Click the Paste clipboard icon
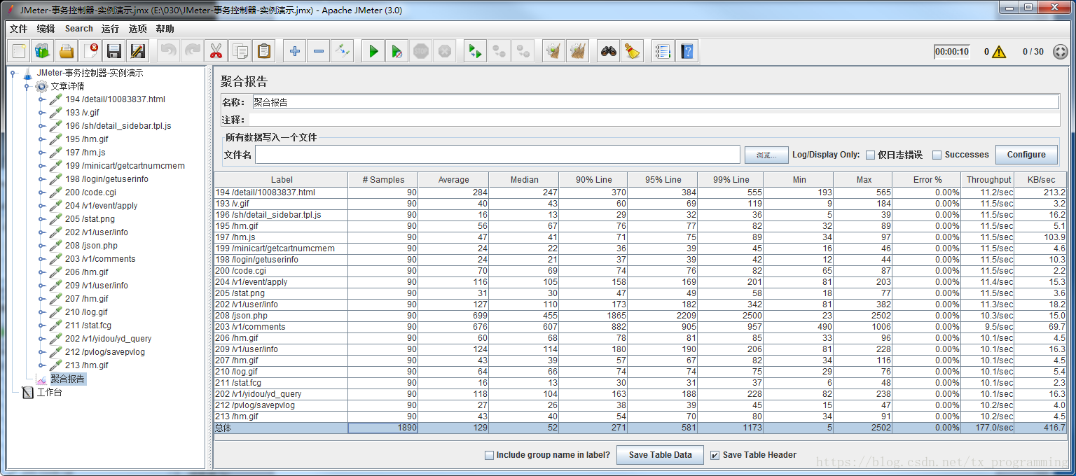Screen dimensions: 1076x476 [x=263, y=51]
